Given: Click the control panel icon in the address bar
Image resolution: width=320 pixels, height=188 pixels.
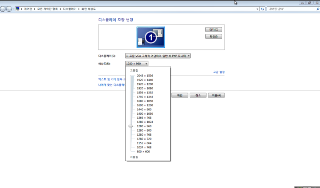Looking at the screenshot, I should [x=18, y=9].
